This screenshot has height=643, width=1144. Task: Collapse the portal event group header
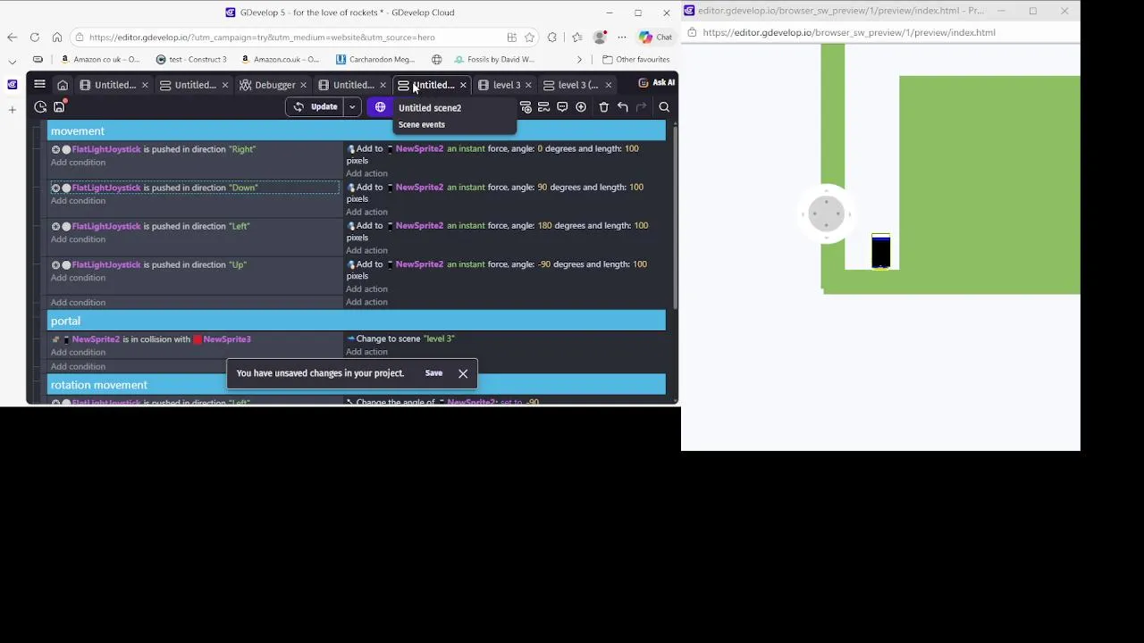point(357,321)
